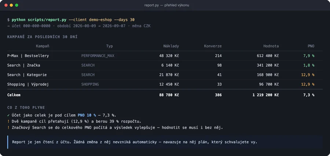Click the cost '48 320 Kč'
The height and width of the screenshot is (156, 330).
pyautogui.click(x=169, y=56)
